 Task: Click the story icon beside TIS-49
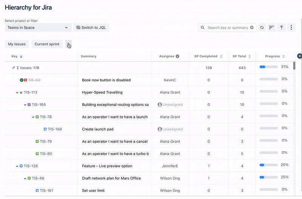pos(29,178)
